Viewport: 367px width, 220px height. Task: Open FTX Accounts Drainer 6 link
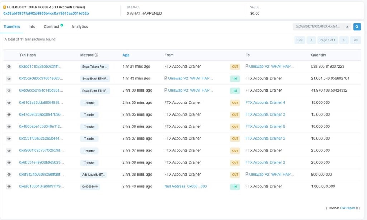[265, 126]
